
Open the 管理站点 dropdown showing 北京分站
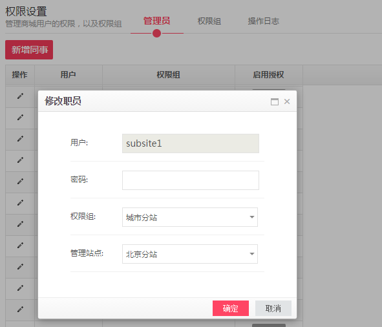(190, 254)
